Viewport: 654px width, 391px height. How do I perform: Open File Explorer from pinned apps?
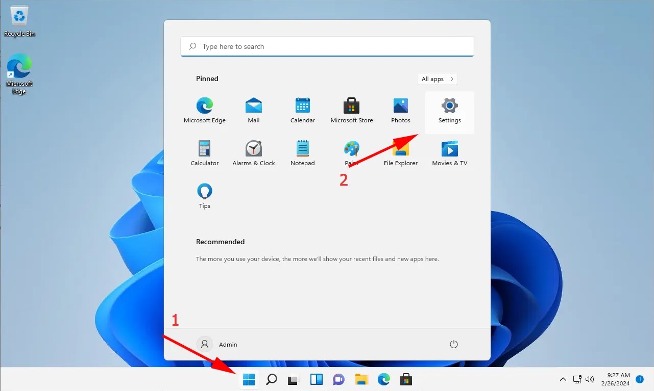(401, 154)
